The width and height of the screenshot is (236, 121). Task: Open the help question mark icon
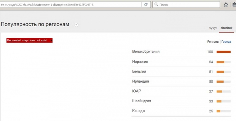[x=76, y=25]
